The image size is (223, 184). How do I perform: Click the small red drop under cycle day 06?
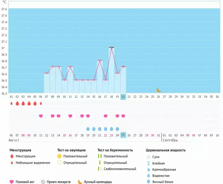(41, 104)
